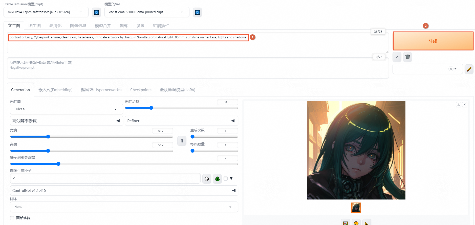This screenshot has height=225, width=475.
Task: Expand extra seed options triangle
Action: (231, 179)
